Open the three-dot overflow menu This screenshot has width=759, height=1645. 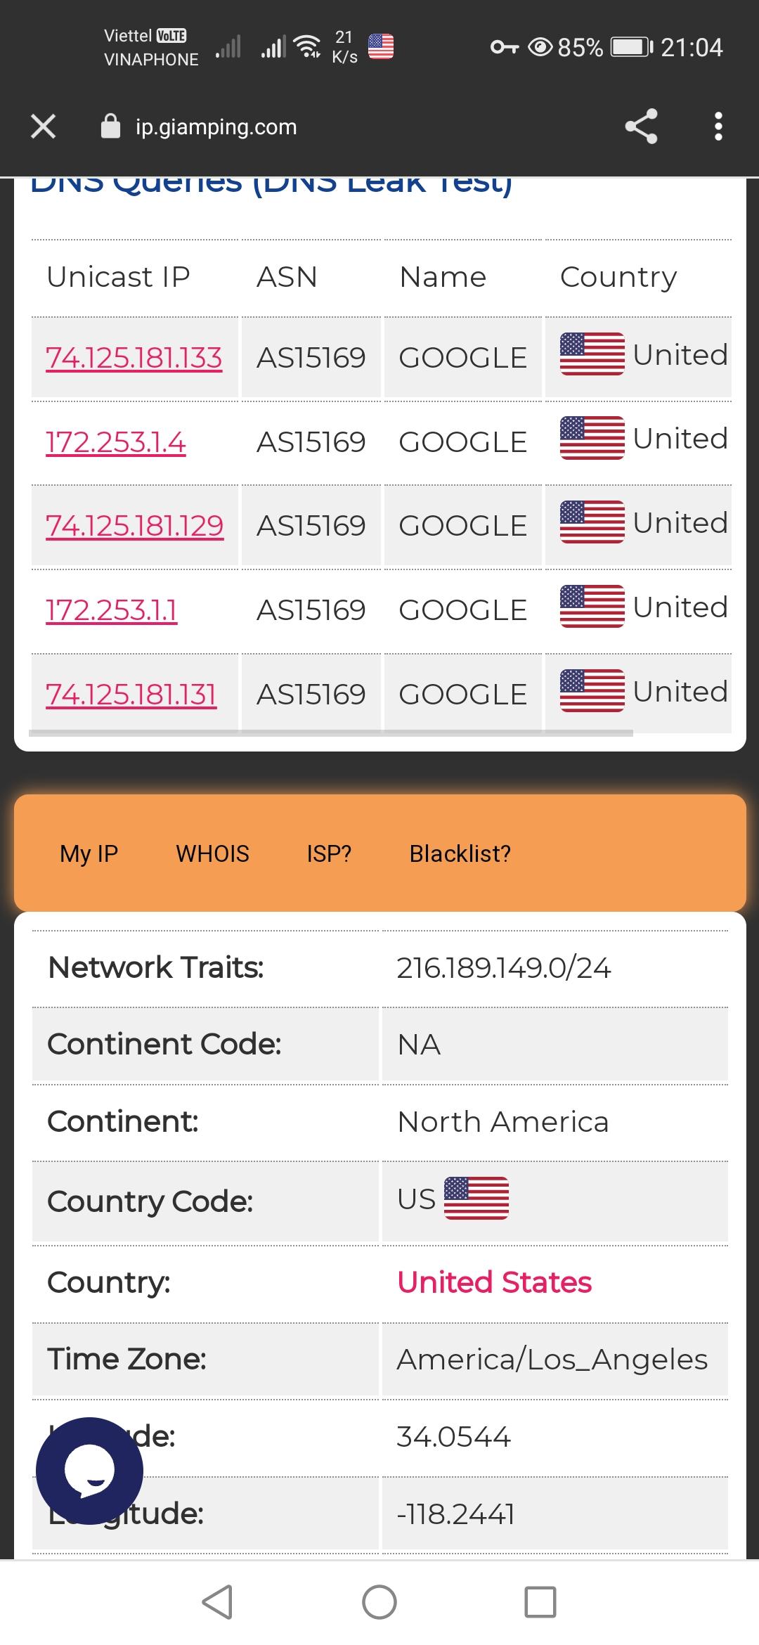pyautogui.click(x=718, y=127)
